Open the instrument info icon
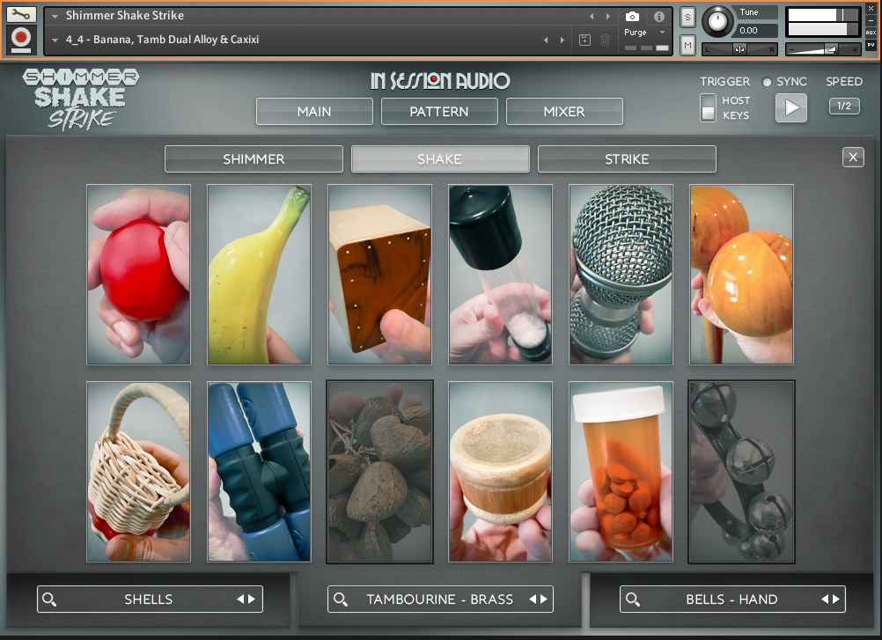Viewport: 882px width, 640px height. (659, 17)
